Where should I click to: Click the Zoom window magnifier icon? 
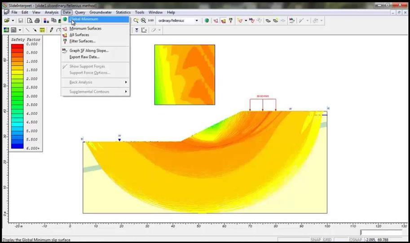tap(136, 21)
